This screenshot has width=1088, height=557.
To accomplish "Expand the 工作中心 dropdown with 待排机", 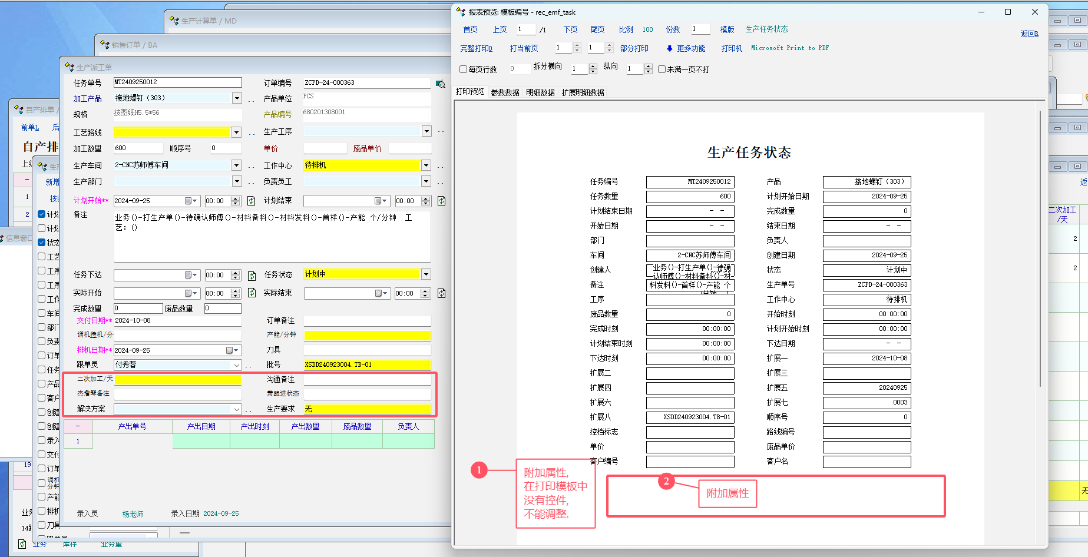I will [x=426, y=165].
